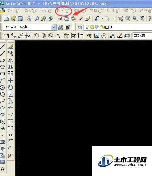Select the Mirror modify tool
The width and height of the screenshot is (152, 176).
coord(10,60)
